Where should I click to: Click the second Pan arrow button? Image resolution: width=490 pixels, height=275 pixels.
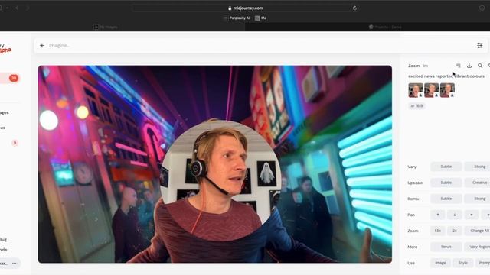(454, 215)
